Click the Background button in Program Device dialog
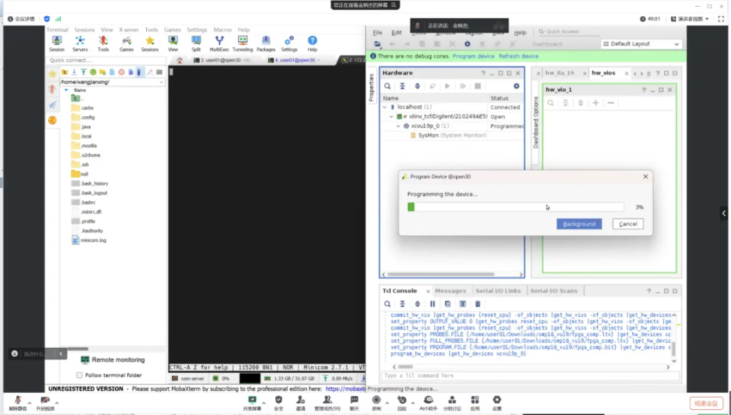 (579, 223)
